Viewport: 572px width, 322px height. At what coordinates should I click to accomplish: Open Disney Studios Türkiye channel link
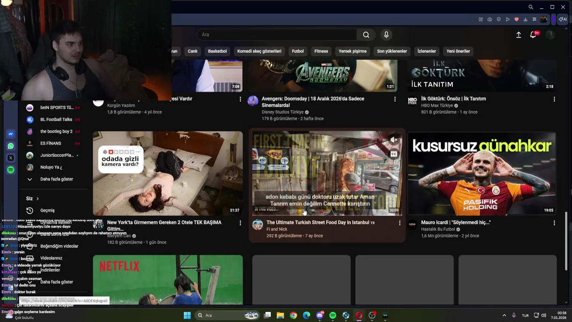tap(282, 112)
